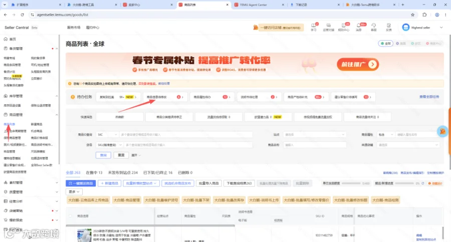This screenshot has width=451, height=242.
Task: Open the 更多 dropdown button
Action: click(74, 191)
